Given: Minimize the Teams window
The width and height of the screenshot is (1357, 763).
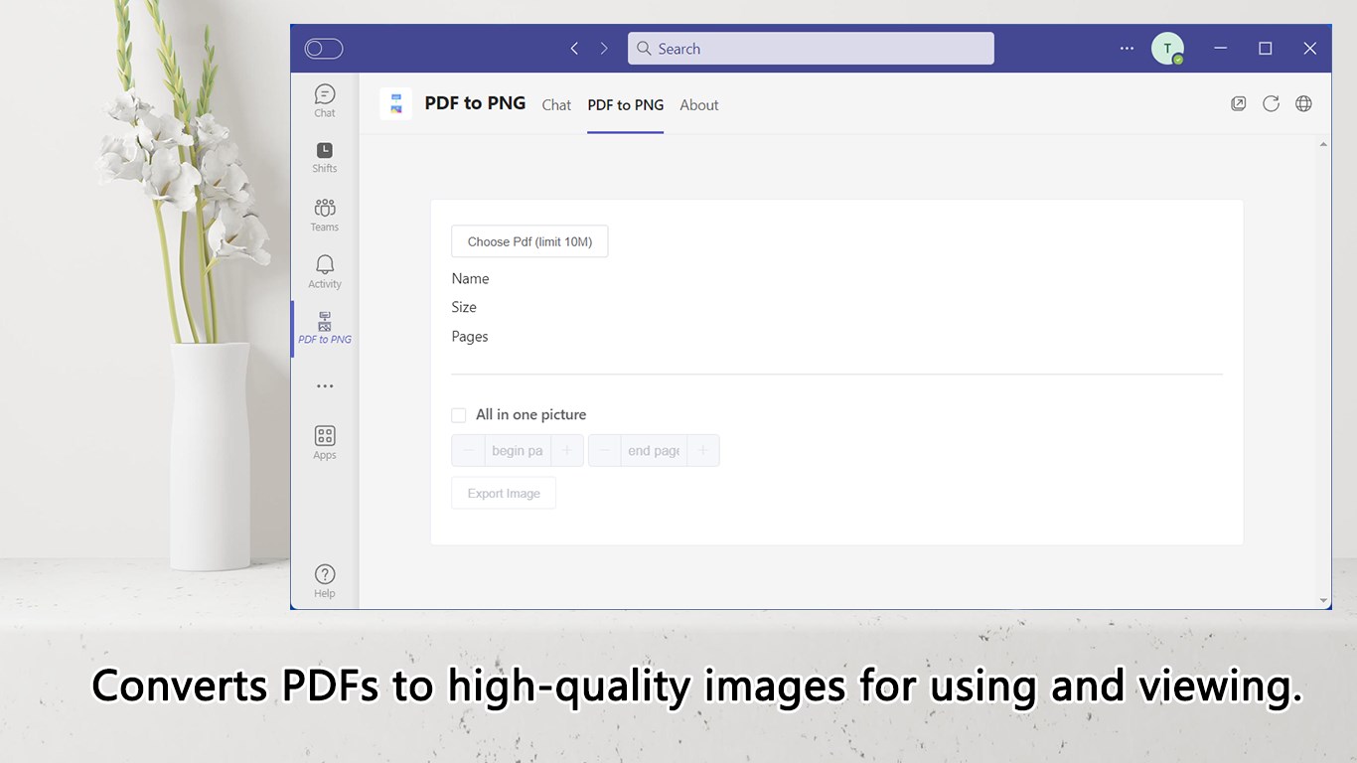Looking at the screenshot, I should point(1221,48).
